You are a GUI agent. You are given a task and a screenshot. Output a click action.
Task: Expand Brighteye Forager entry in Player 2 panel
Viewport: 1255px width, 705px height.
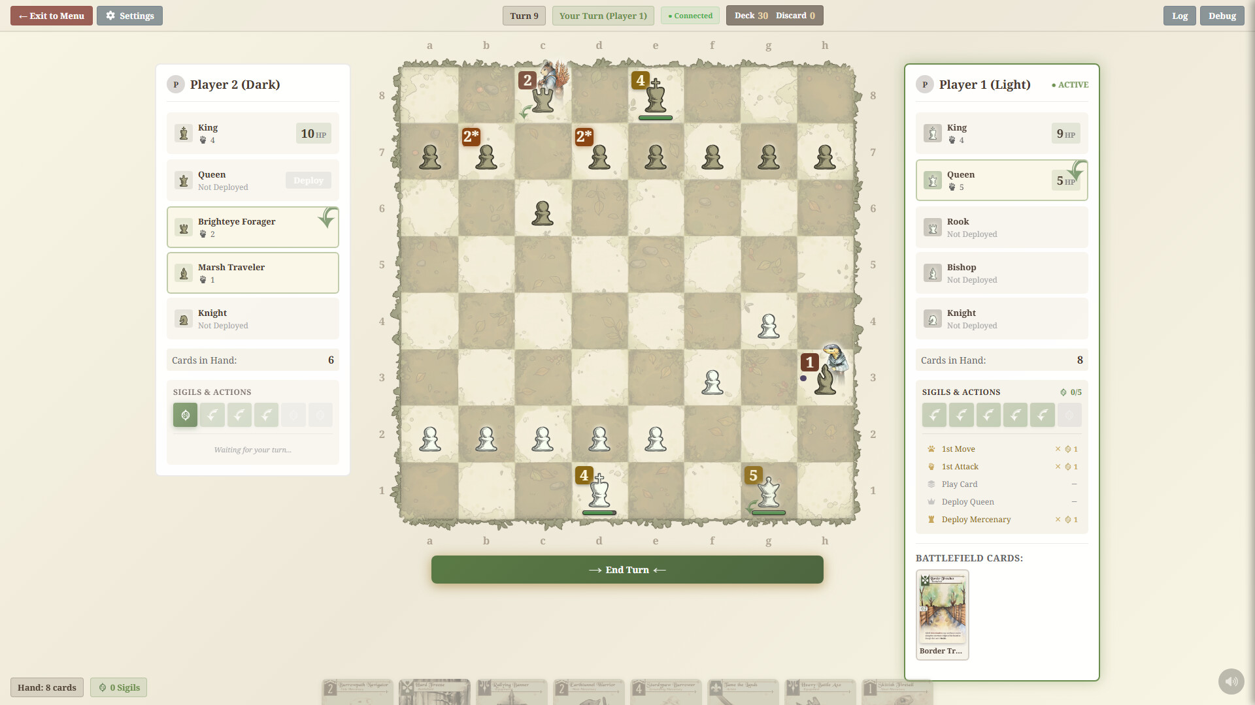[252, 227]
